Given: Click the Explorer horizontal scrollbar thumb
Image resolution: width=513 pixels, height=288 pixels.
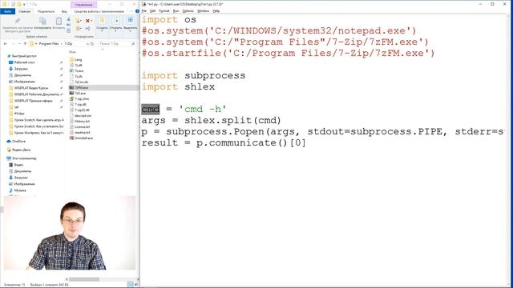Looking at the screenshot, I should [84, 279].
